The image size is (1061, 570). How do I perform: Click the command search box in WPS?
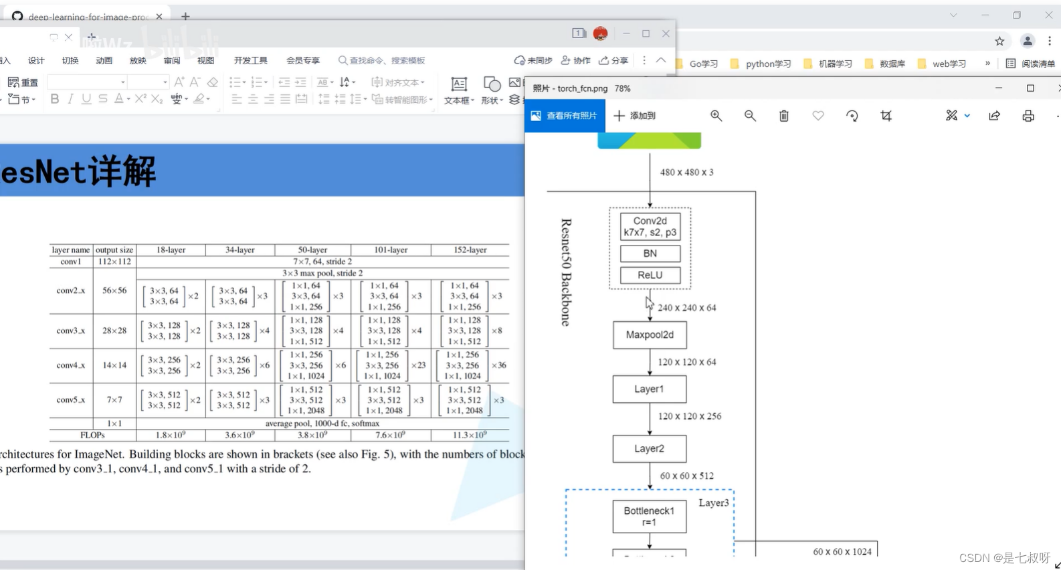pos(382,60)
